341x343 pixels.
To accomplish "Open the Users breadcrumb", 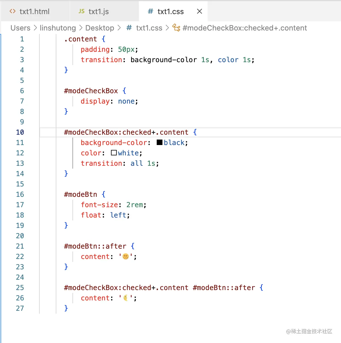I will pos(20,28).
